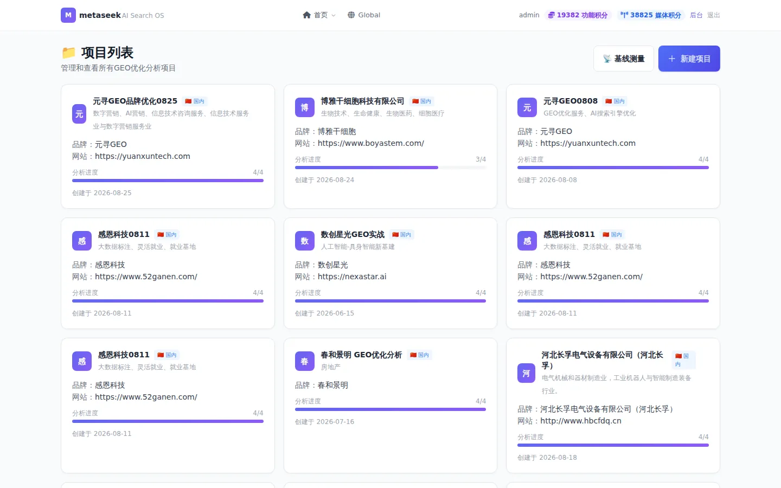
Task: Click the globe icon next to Global
Action: (x=351, y=15)
